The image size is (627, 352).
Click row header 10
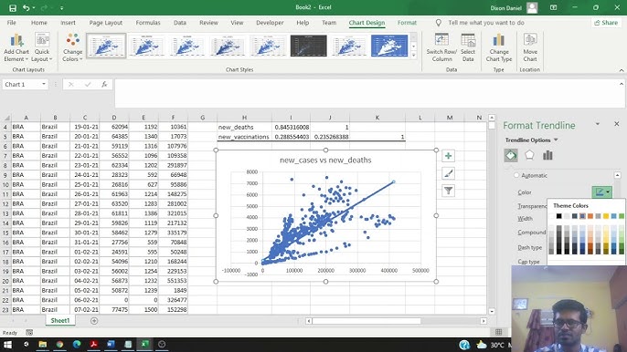point(5,184)
